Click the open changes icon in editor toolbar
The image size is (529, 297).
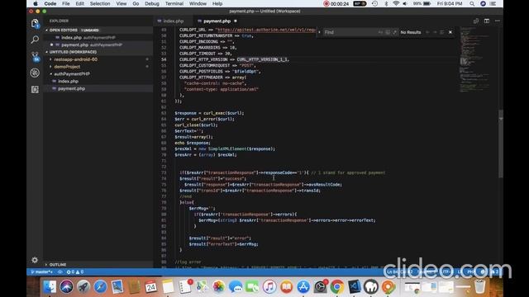(x=476, y=21)
